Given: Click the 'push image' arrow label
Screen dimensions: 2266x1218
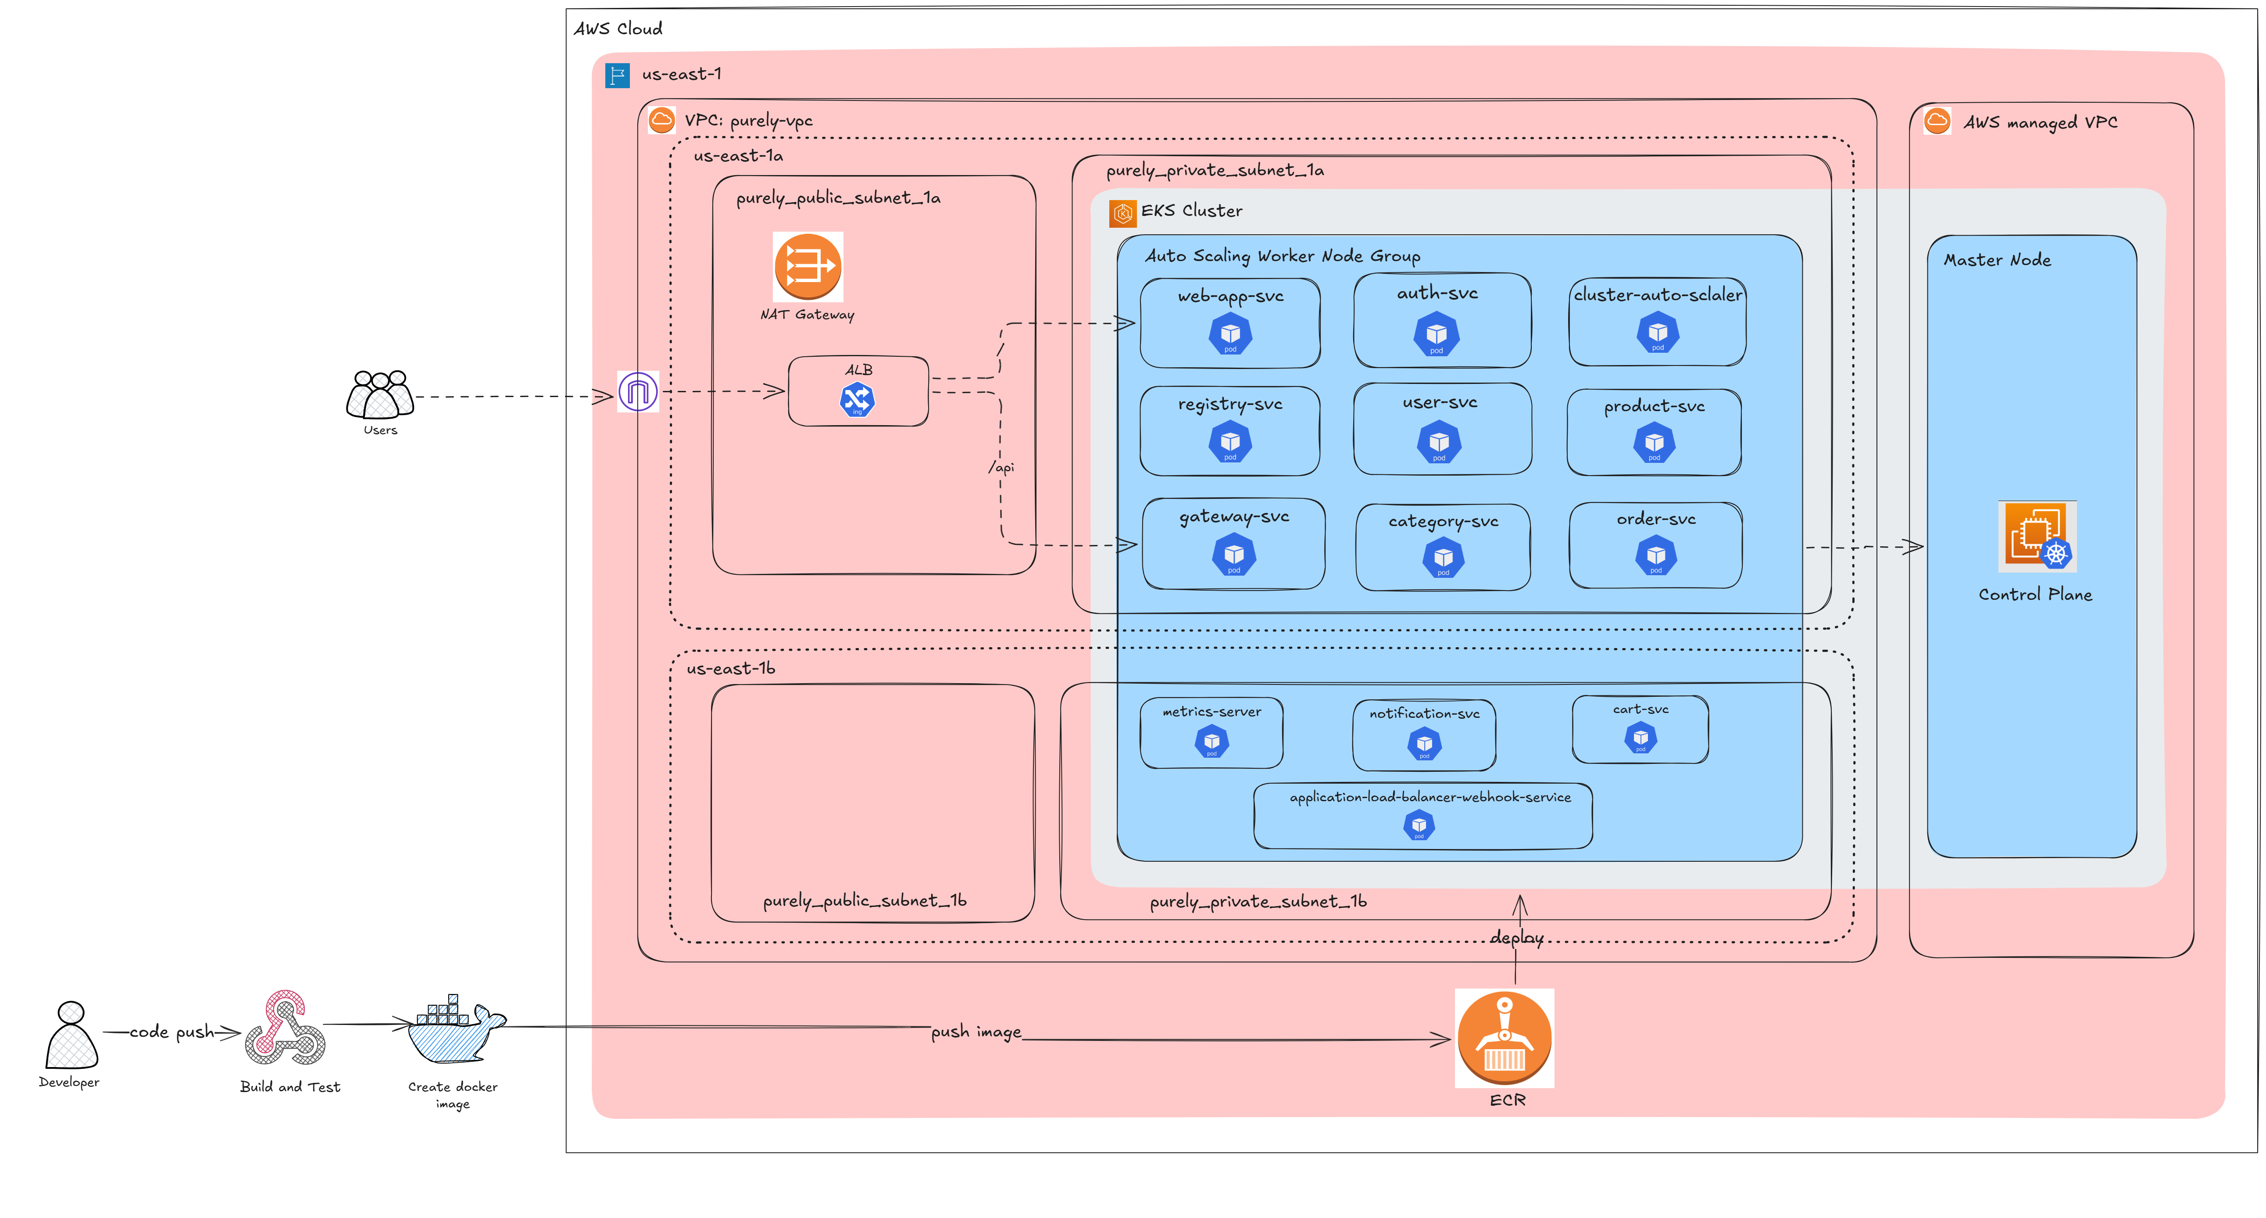Looking at the screenshot, I should (976, 1032).
